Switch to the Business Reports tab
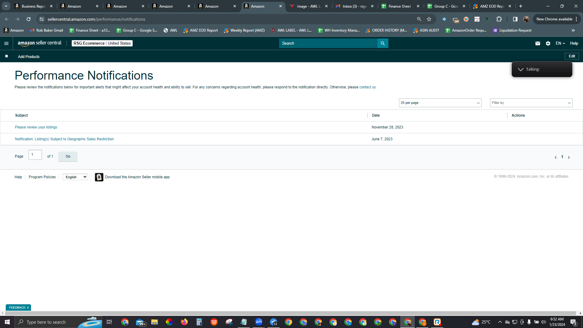Screen dimensions: 583x328 coord(34,6)
